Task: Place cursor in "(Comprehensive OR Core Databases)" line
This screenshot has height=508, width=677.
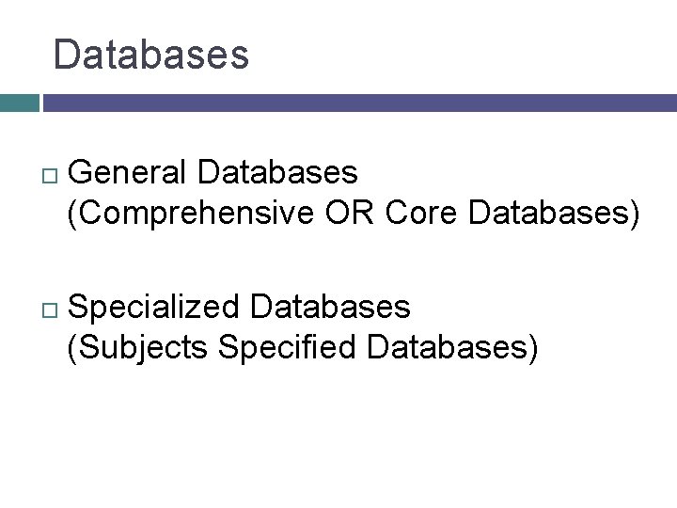Action: [x=353, y=214]
